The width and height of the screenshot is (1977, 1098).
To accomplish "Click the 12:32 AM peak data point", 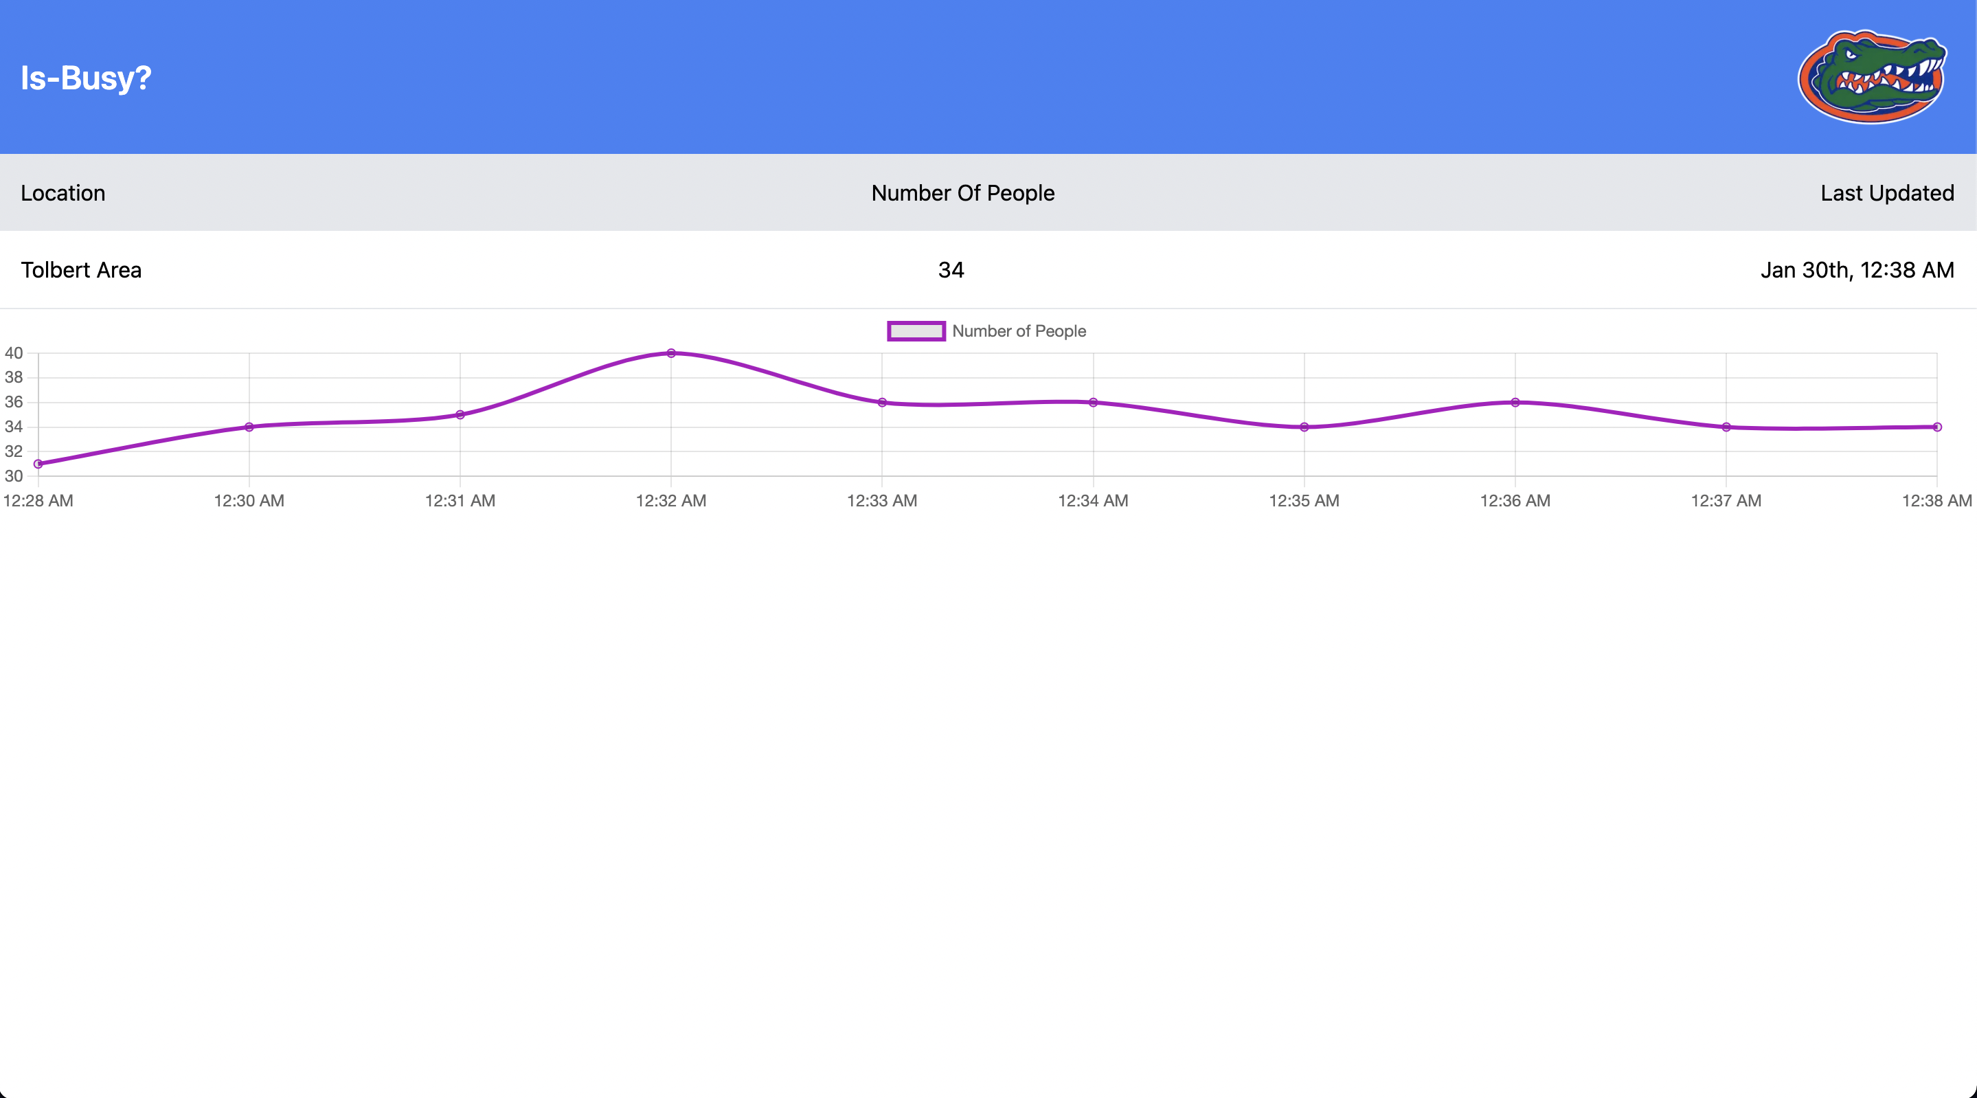I will pos(670,353).
